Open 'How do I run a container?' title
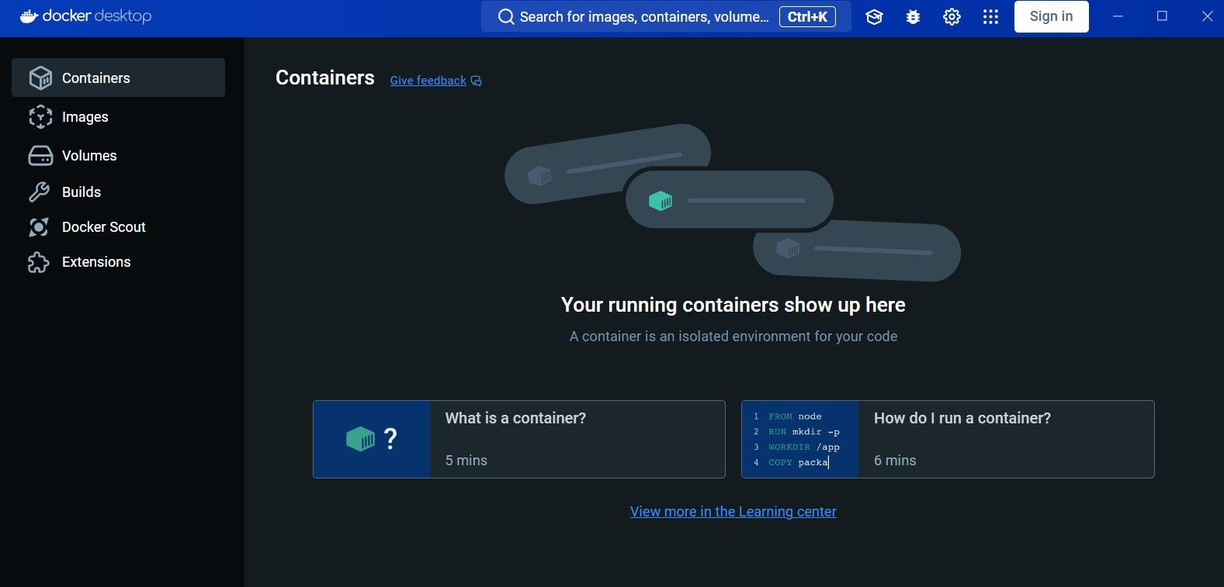The height and width of the screenshot is (587, 1224). pyautogui.click(x=962, y=418)
